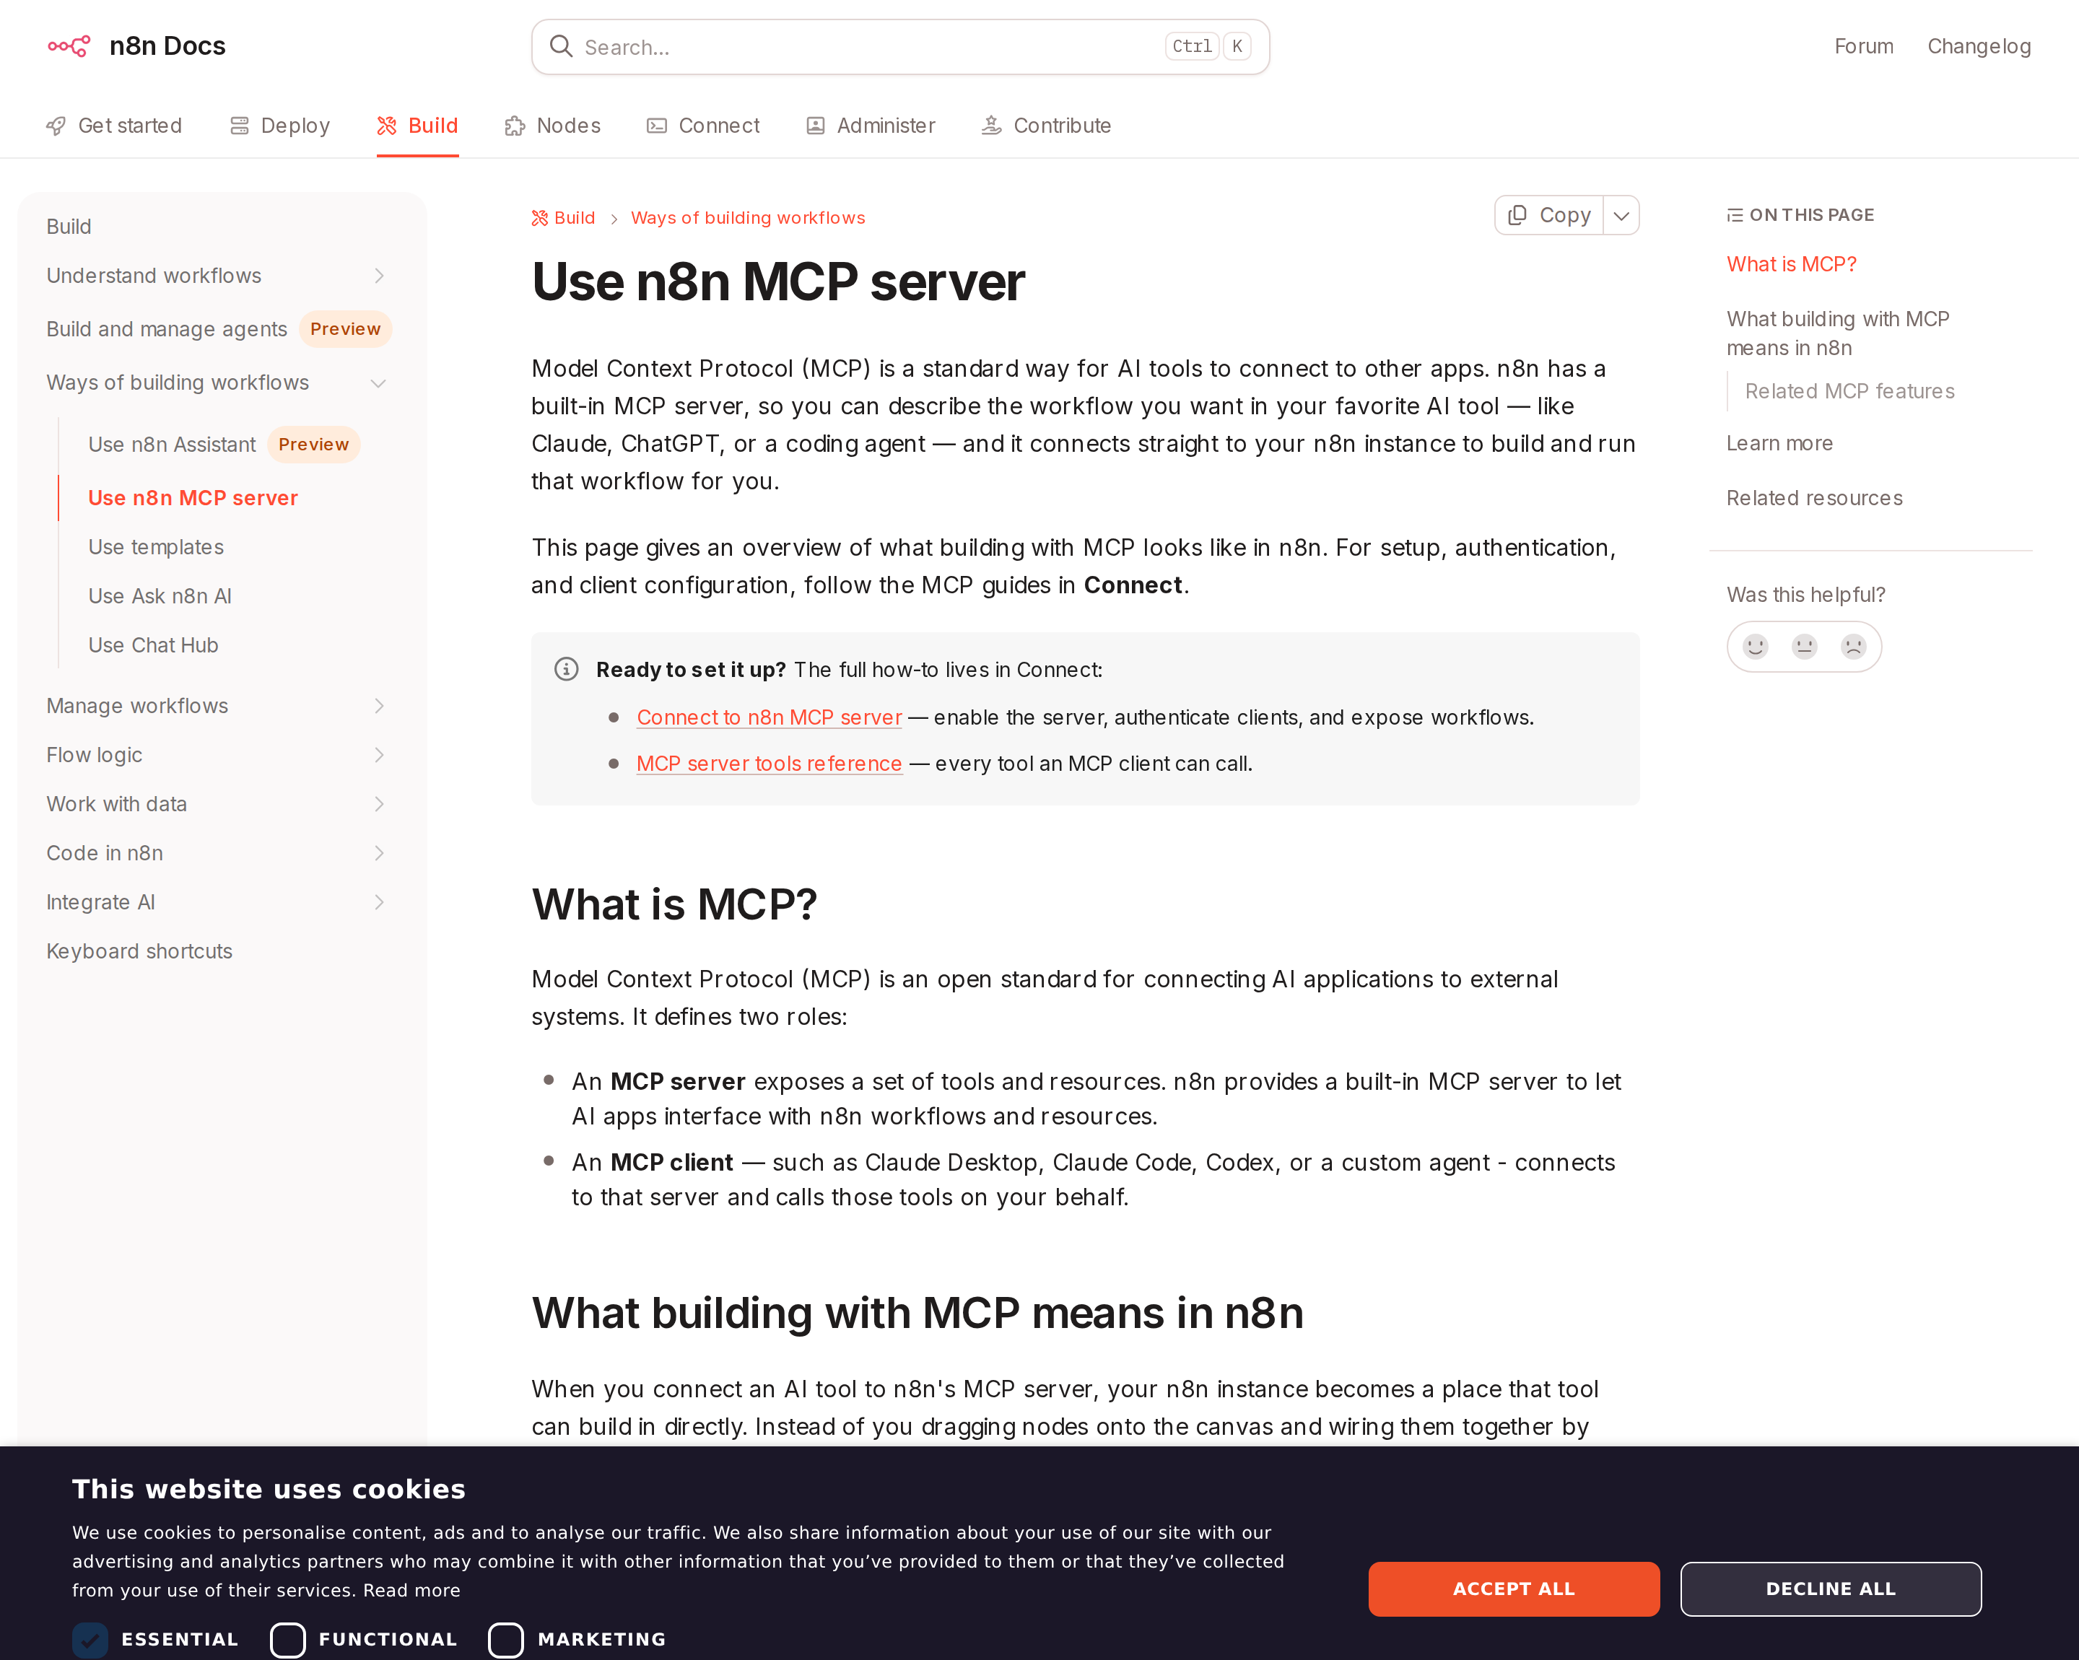Expand Integrate AI section

[x=379, y=904]
